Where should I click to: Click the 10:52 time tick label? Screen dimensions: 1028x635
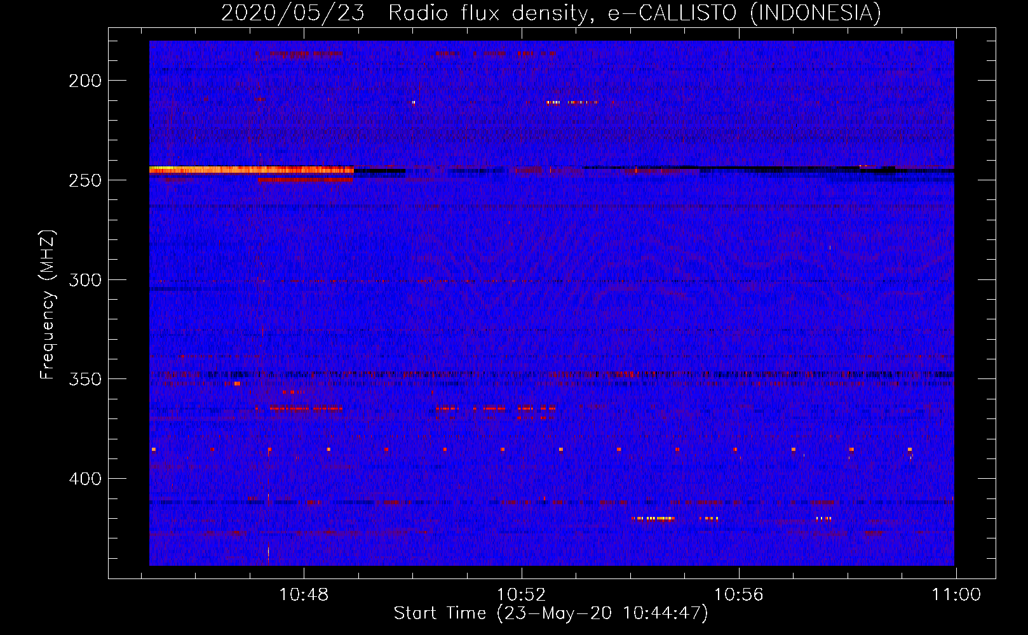click(521, 595)
